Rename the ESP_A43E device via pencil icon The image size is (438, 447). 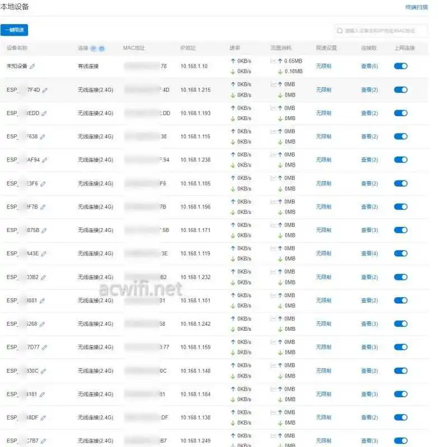(43, 254)
